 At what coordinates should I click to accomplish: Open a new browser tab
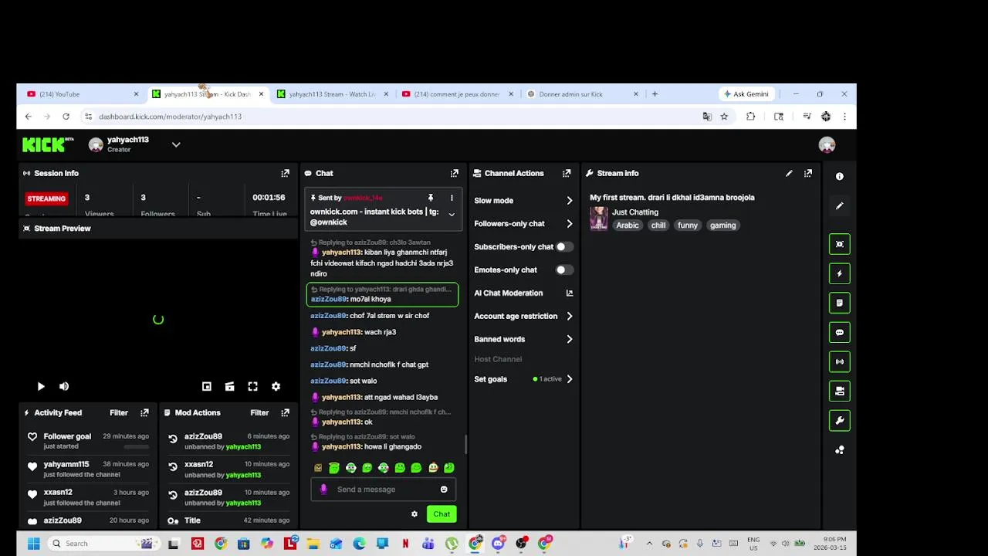655,94
